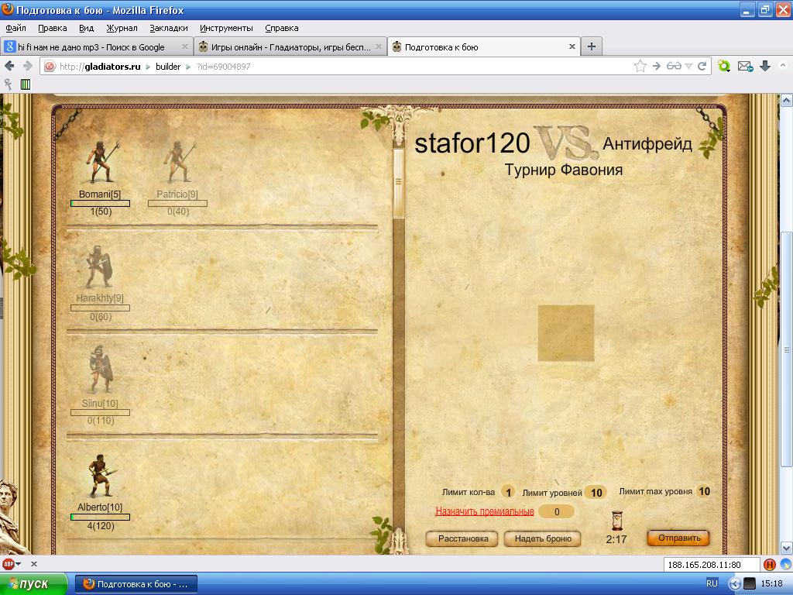This screenshot has width=793, height=595.
Task: Select the Bomani gladiator figure
Action: click(x=100, y=163)
